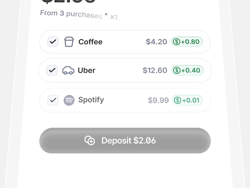
Task: Click the bullet separator after 'From 3 purchases'
Action: tap(106, 14)
